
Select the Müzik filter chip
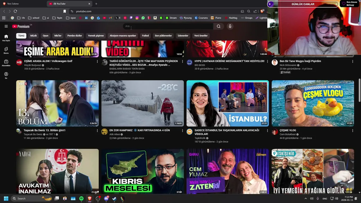[34, 36]
